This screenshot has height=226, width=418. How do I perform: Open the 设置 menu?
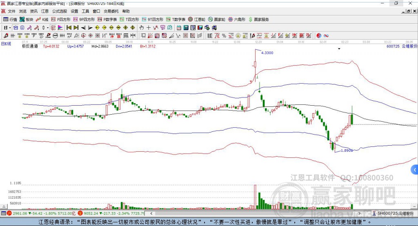(x=74, y=11)
